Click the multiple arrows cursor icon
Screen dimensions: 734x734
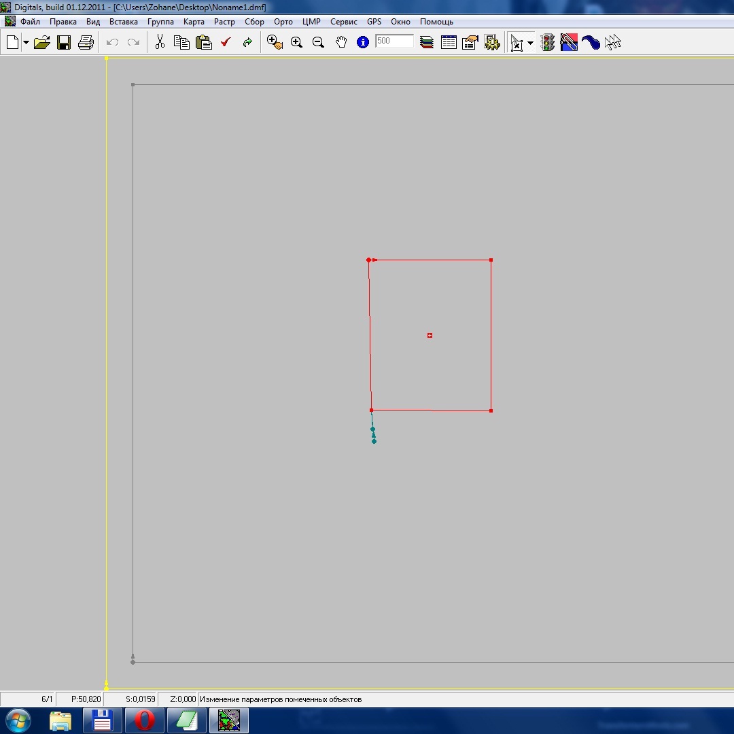tap(613, 42)
